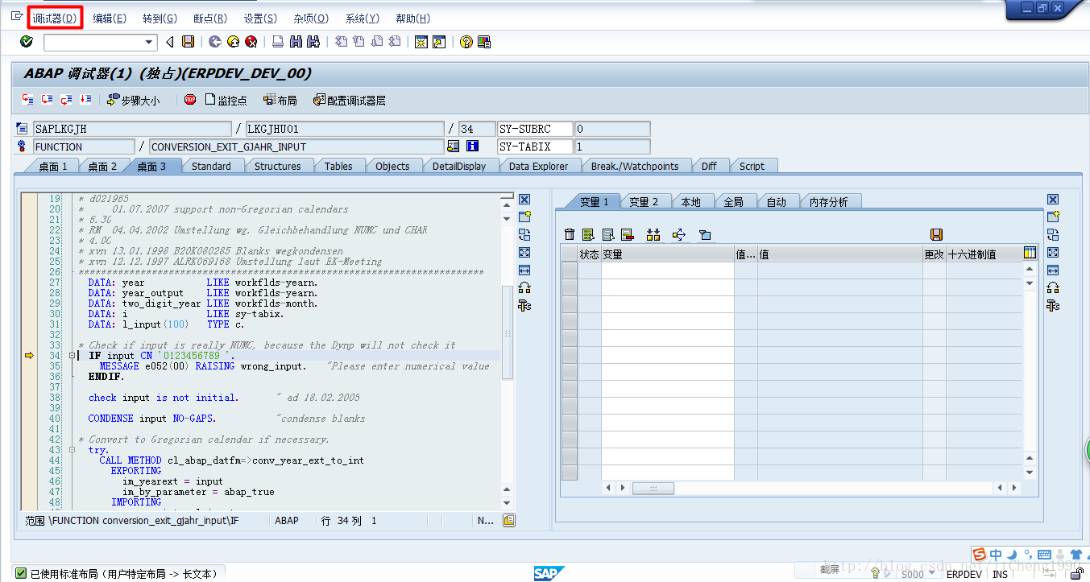Click the blue information icon beside function name
The height and width of the screenshot is (582, 1090).
[x=473, y=147]
